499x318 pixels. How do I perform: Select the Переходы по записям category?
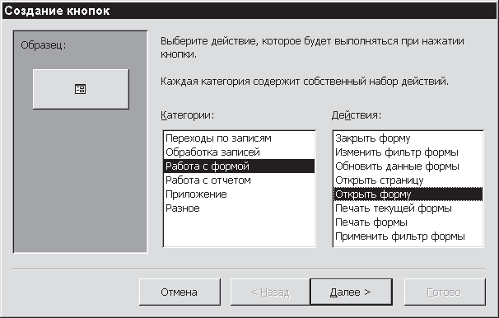[x=239, y=138]
